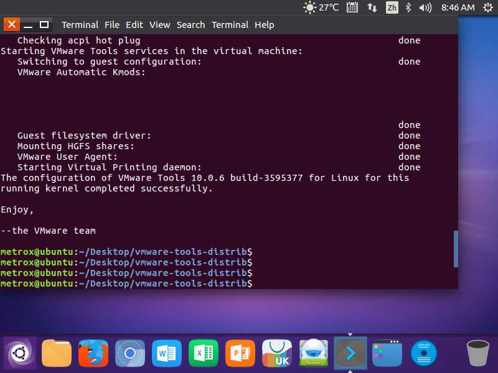This screenshot has width=498, height=373.
Task: Click the terminal vertical scrollbar
Action: (456, 249)
